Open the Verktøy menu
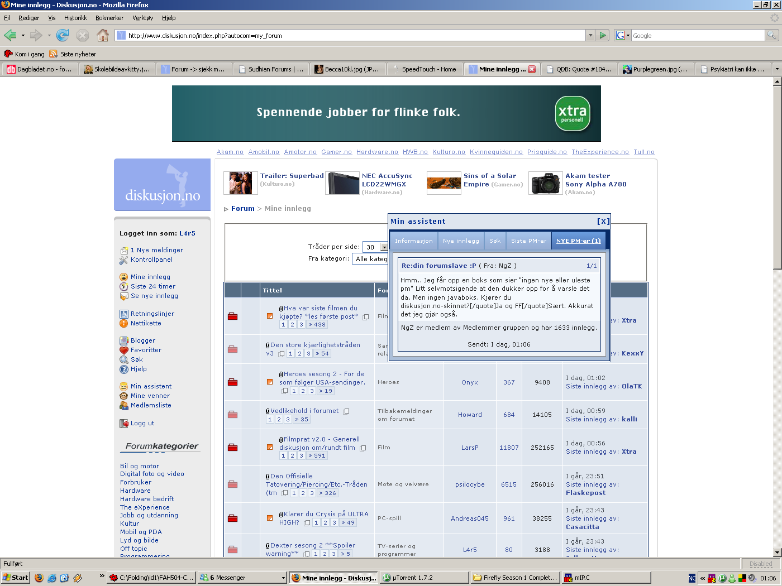 click(142, 18)
